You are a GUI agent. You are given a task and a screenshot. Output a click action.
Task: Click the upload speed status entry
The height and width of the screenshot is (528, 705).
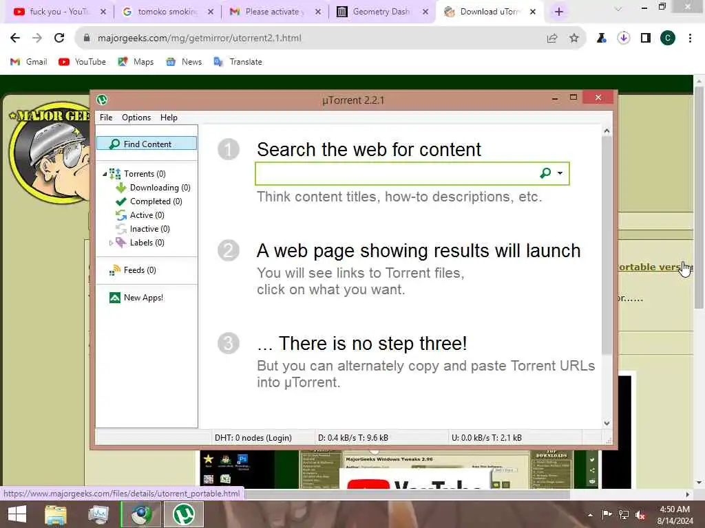(487, 438)
